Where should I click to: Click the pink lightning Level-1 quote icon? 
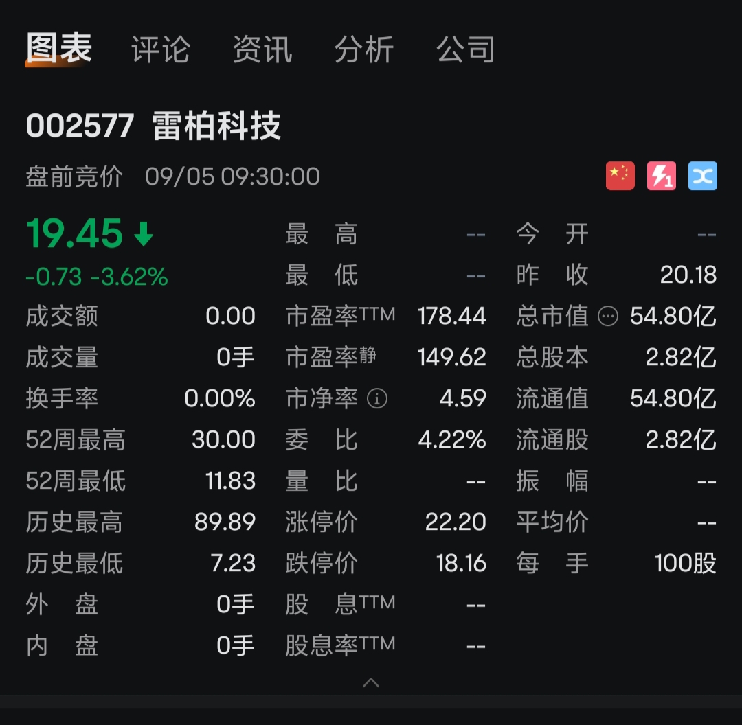coord(661,176)
